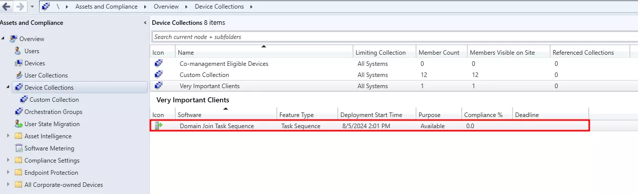Collapse the Device Collections tree node
The height and width of the screenshot is (194, 638).
8,87
